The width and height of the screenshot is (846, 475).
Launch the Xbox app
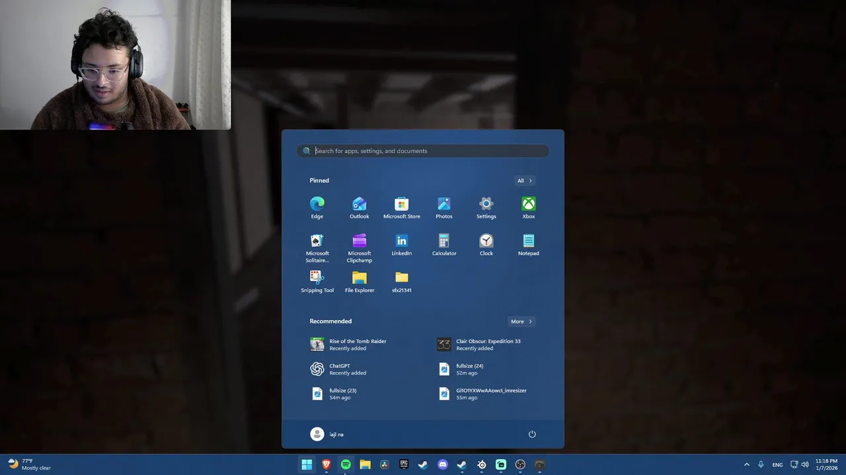point(529,208)
